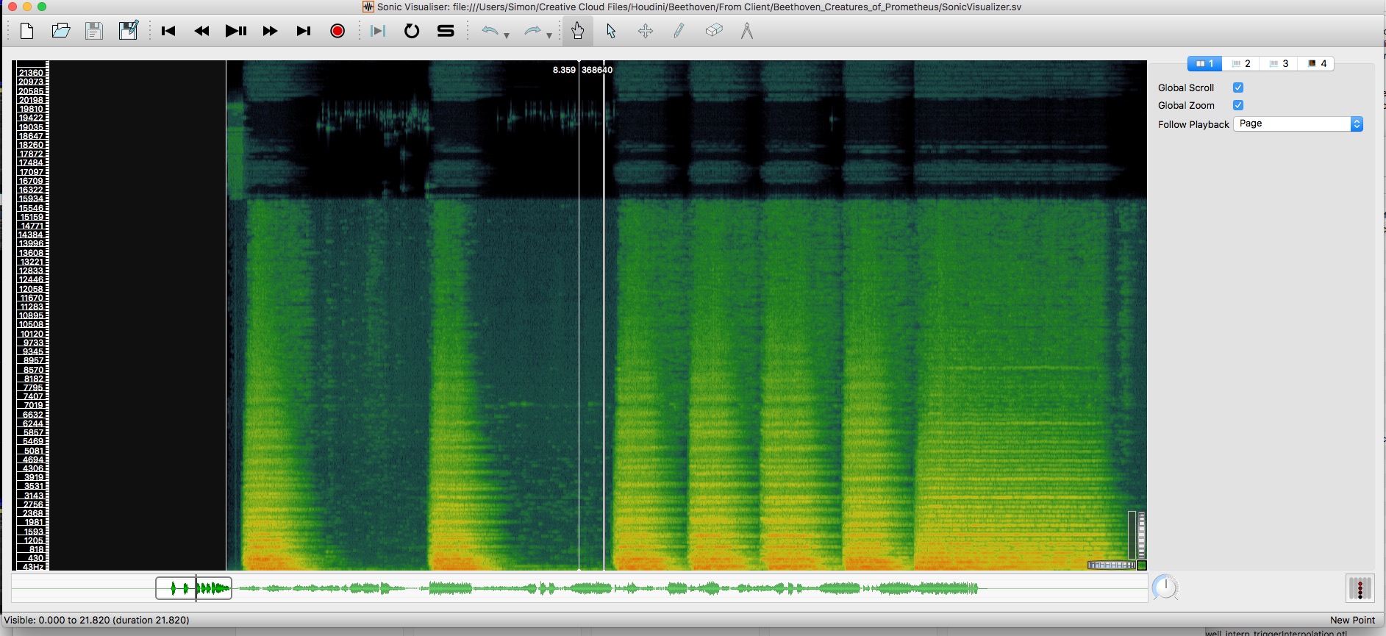Image resolution: width=1386 pixels, height=636 pixels.
Task: Toggle Loop Playback mode
Action: pyautogui.click(x=412, y=31)
